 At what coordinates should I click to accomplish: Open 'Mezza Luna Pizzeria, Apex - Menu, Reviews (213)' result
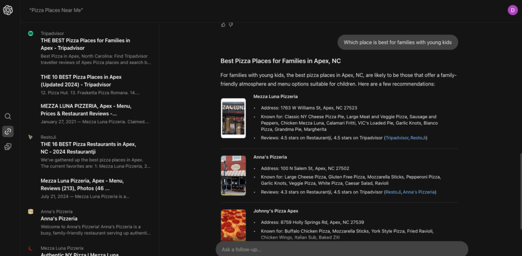pyautogui.click(x=82, y=185)
